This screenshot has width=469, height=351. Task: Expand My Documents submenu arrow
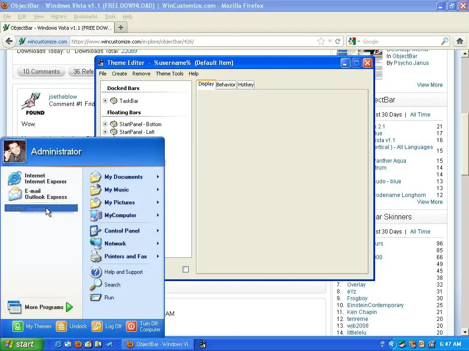point(158,177)
